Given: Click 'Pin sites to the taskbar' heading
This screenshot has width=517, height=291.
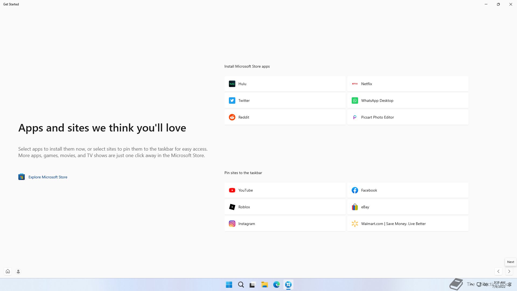Looking at the screenshot, I should pos(243,173).
